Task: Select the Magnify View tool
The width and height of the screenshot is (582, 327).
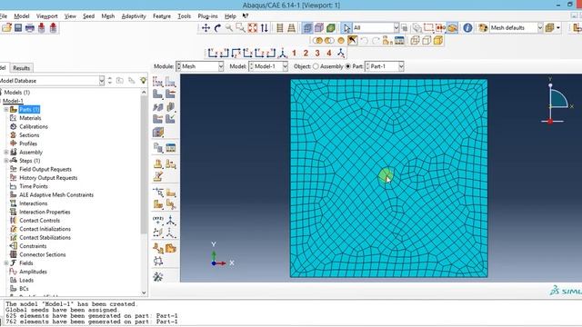Action: pyautogui.click(x=229, y=28)
